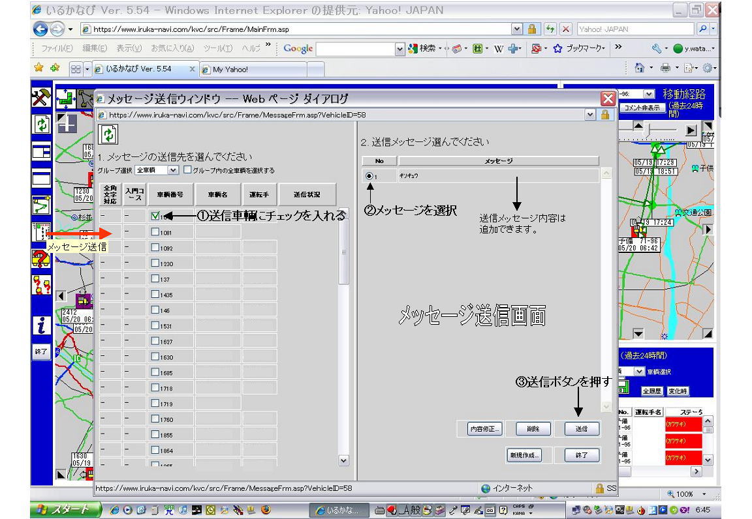This screenshot has height=519, width=752.
Task: Click the refresh icon inside the message dialog
Action: click(107, 134)
